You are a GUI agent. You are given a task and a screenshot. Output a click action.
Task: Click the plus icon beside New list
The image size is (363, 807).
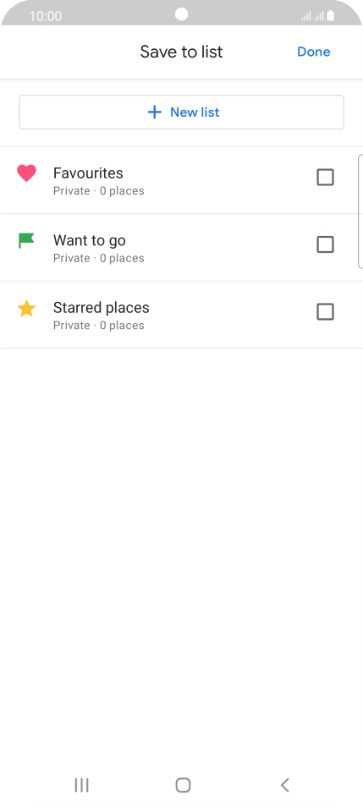[155, 113]
